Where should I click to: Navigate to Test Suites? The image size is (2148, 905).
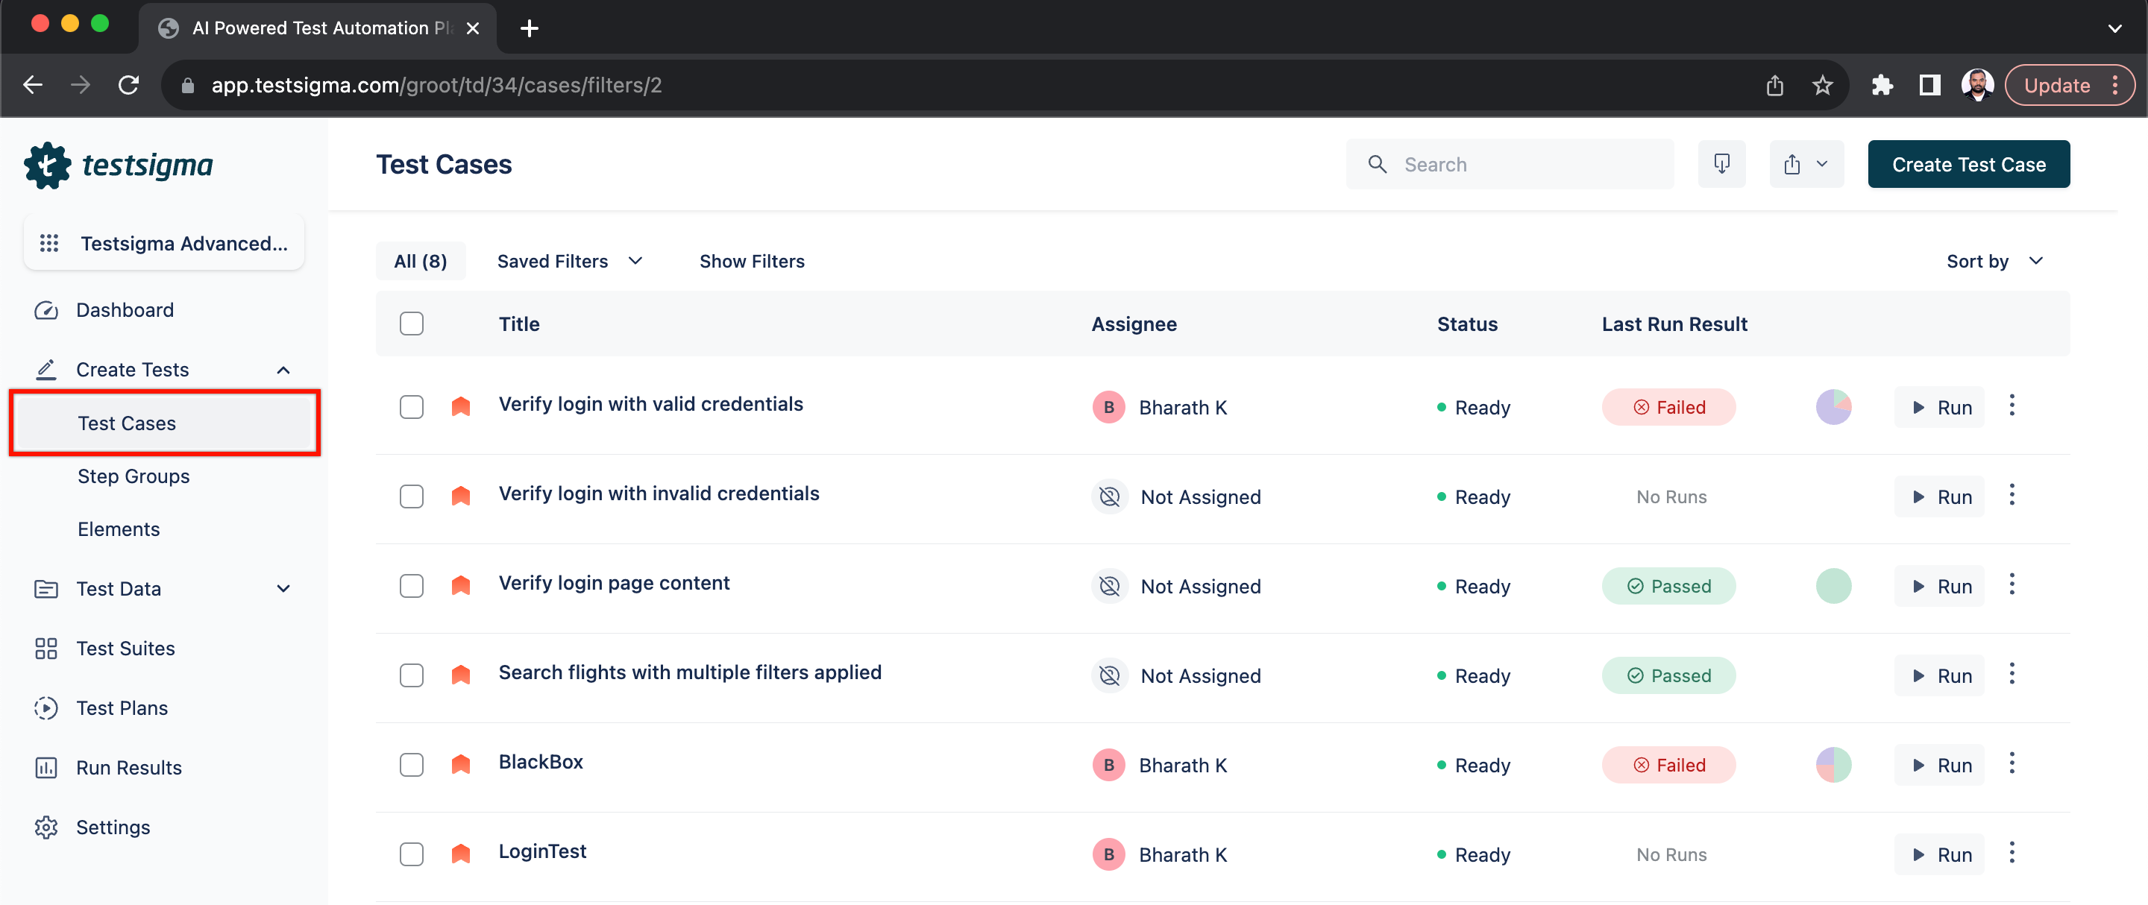coord(126,649)
